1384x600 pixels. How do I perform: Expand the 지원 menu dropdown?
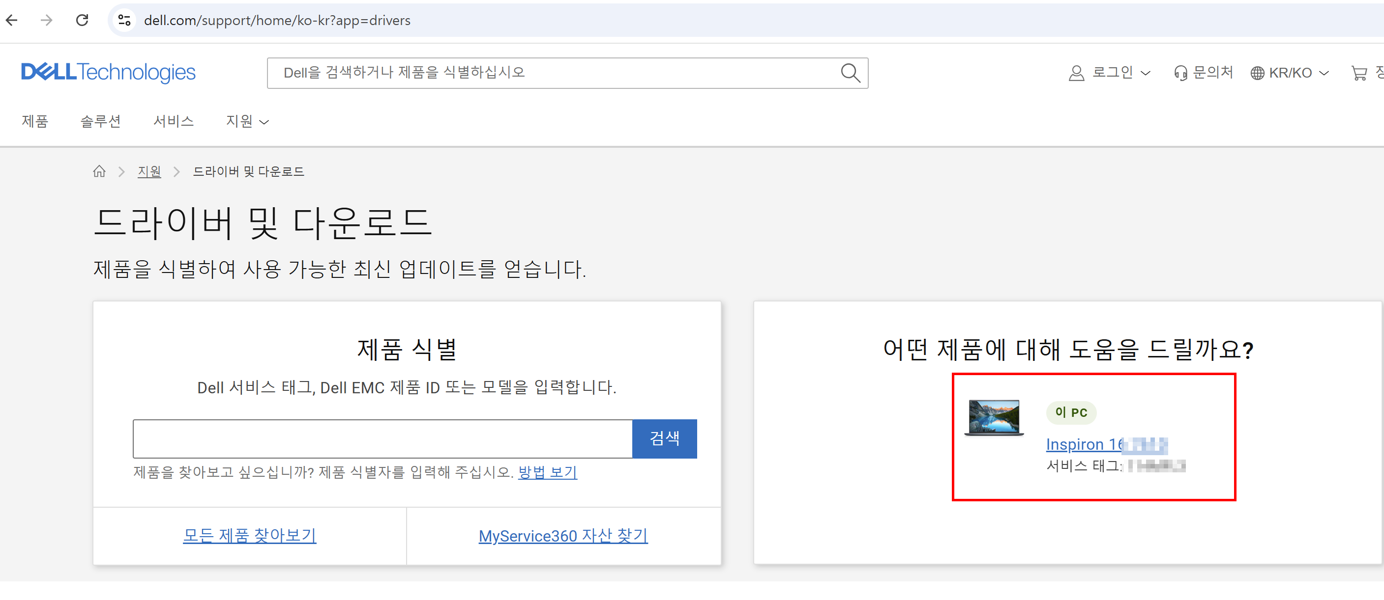tap(247, 121)
